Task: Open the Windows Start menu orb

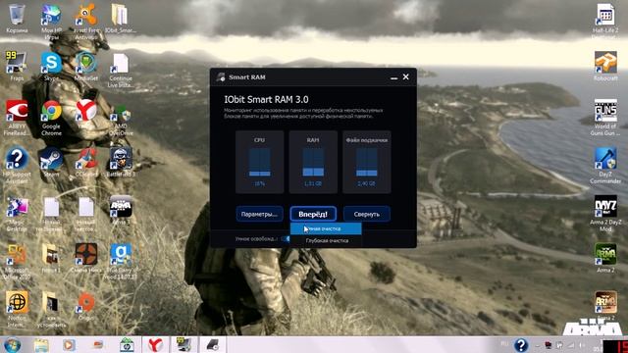Action: (x=12, y=345)
